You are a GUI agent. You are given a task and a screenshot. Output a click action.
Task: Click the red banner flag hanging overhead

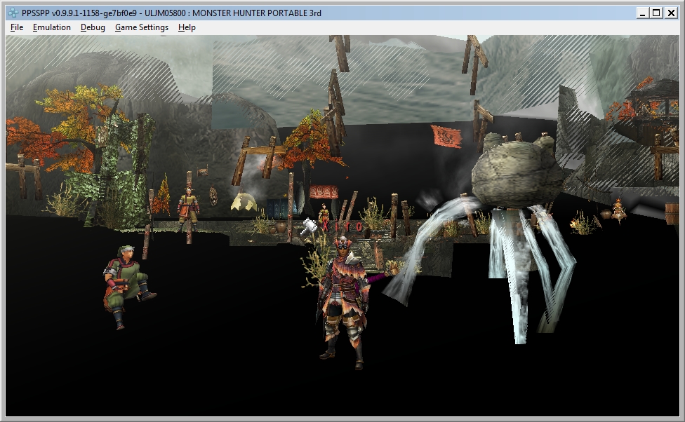[x=446, y=136]
